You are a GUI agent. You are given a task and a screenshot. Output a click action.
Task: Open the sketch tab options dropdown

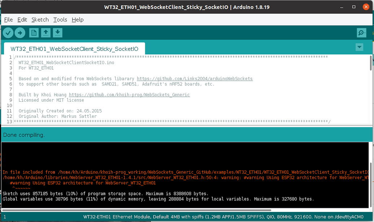(x=359, y=47)
